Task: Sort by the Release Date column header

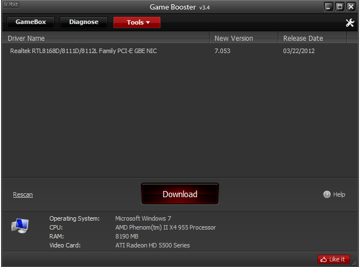Action: tap(312, 38)
